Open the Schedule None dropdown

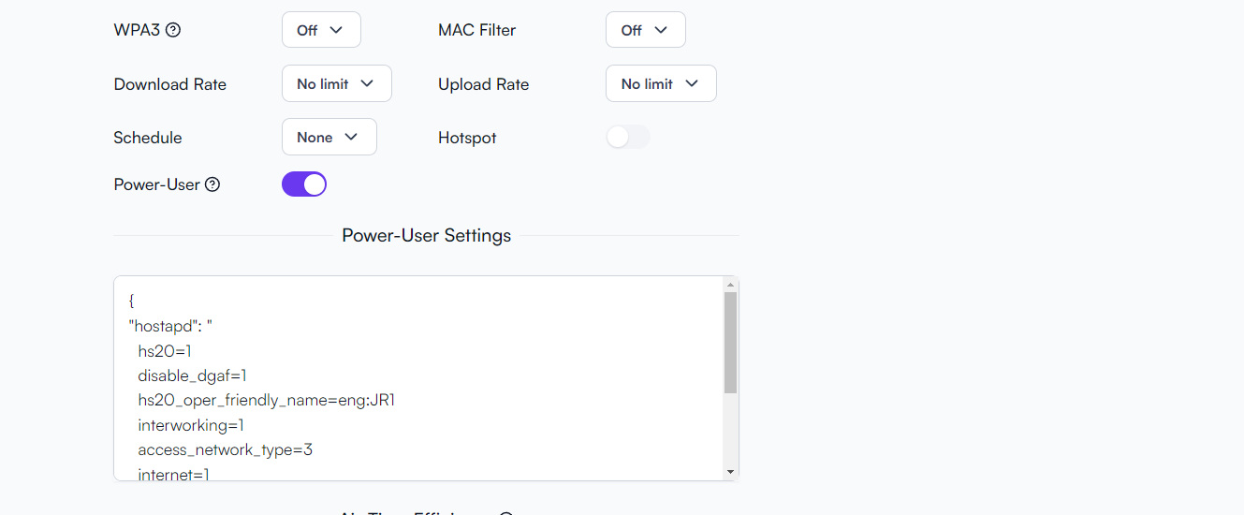coord(329,137)
